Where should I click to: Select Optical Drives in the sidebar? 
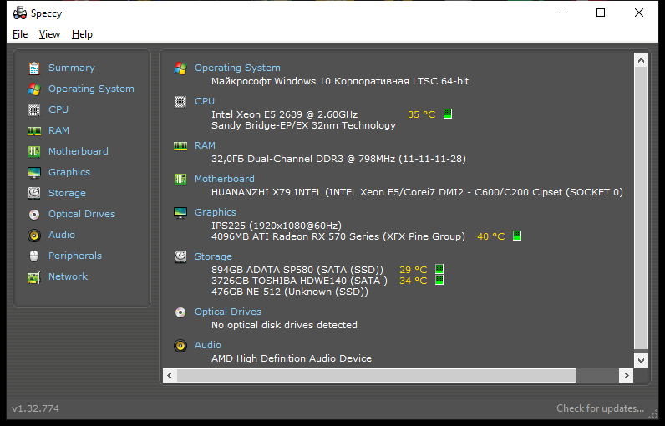pyautogui.click(x=81, y=214)
